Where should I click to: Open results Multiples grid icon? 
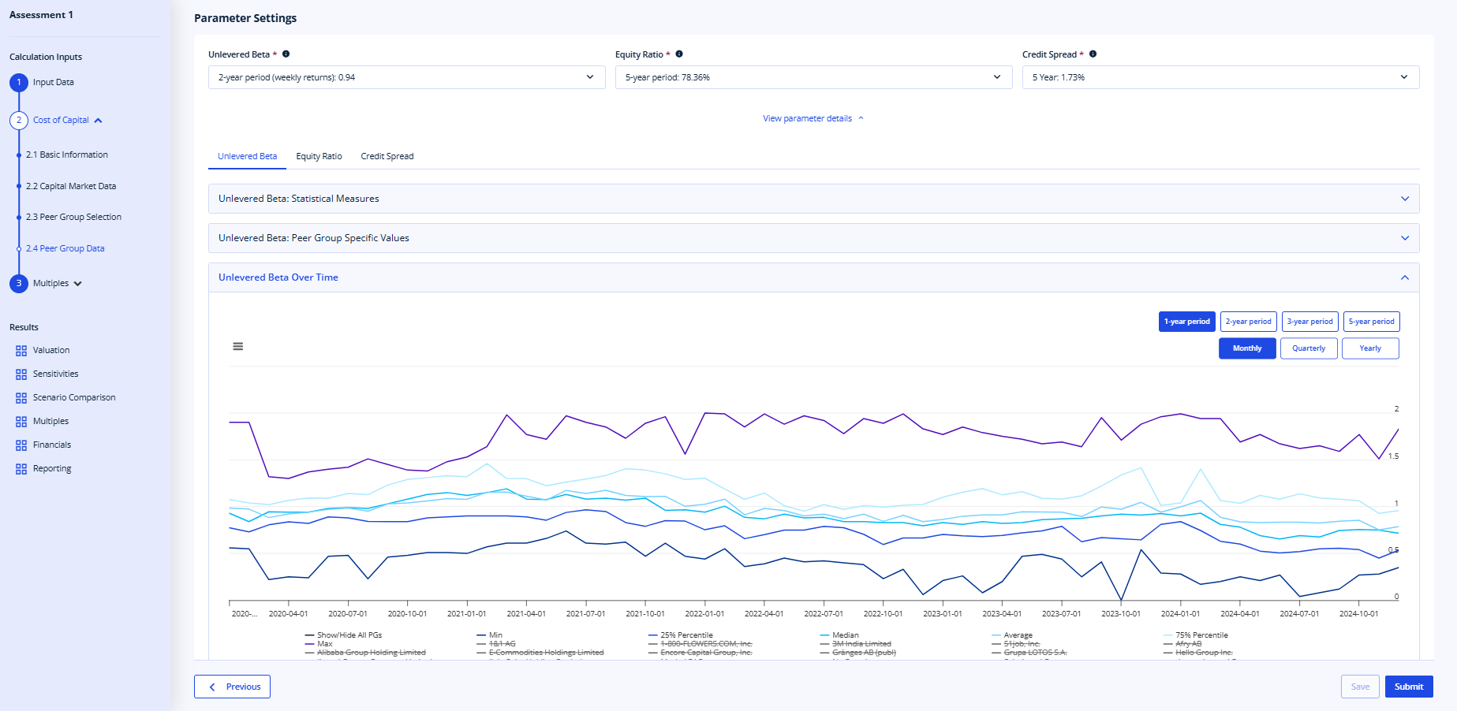(21, 422)
